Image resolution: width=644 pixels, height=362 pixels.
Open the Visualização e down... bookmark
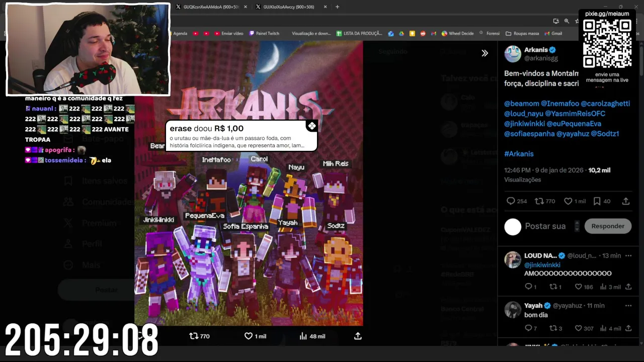click(311, 34)
